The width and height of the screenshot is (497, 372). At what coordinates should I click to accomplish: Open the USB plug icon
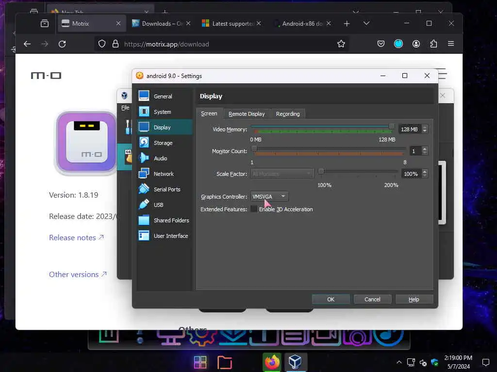[x=144, y=205]
